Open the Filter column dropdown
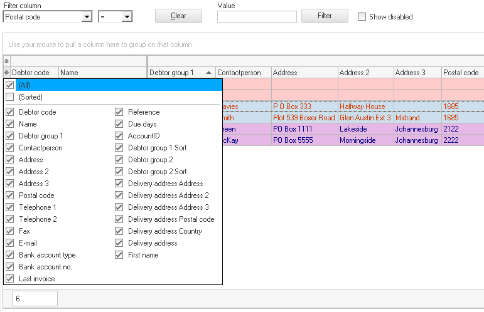This screenshot has height=312, width=484. point(87,17)
